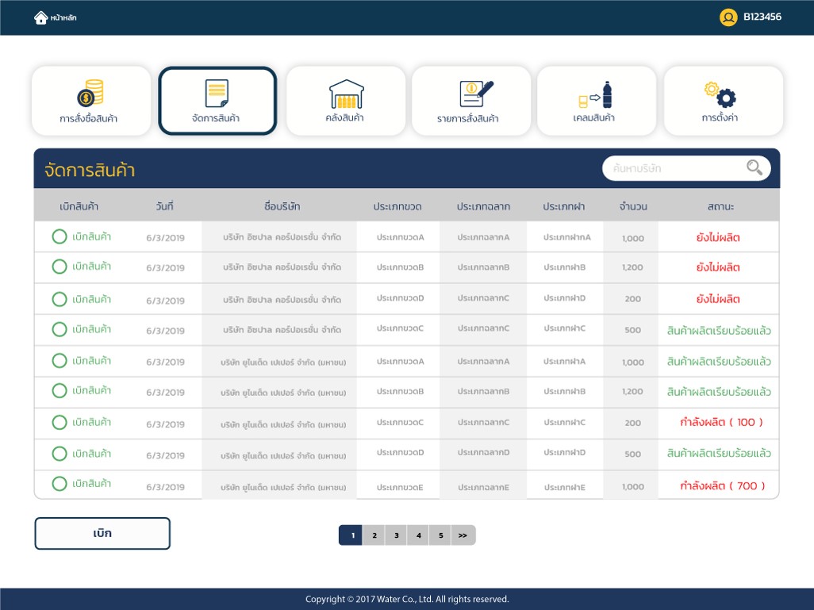This screenshot has width=814, height=610.
Task: Select radio button for ประเภทขวดA first row
Action: point(60,236)
